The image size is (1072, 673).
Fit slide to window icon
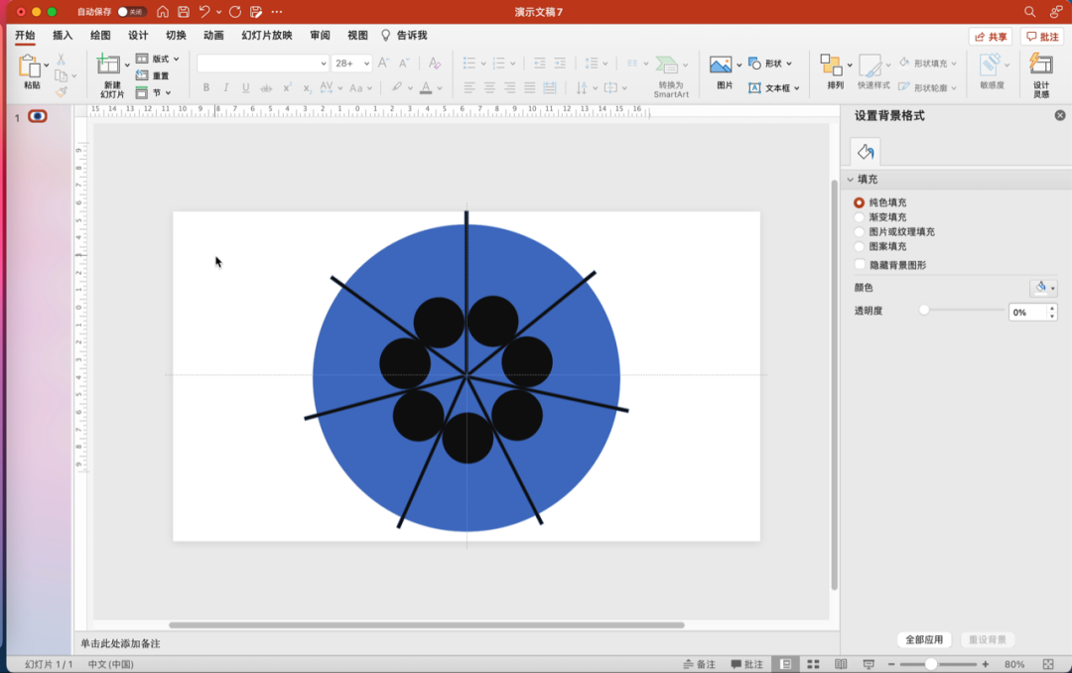click(x=1048, y=664)
